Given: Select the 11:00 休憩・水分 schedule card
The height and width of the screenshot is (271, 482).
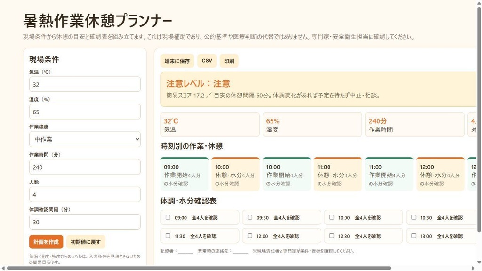Looking at the screenshot, I should pyautogui.click(x=338, y=174).
